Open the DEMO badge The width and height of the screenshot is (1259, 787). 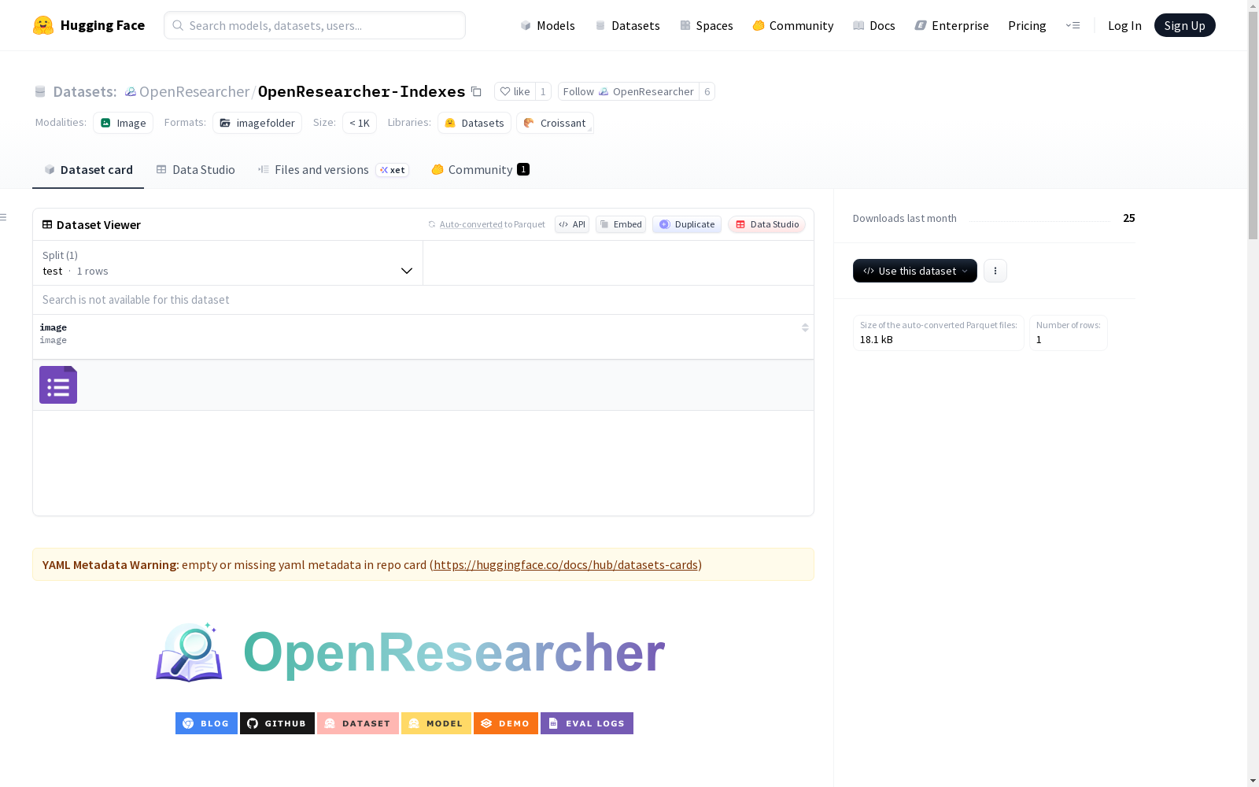coord(506,723)
